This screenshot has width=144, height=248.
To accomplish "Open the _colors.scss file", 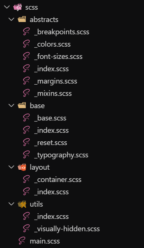I will 52,44.
